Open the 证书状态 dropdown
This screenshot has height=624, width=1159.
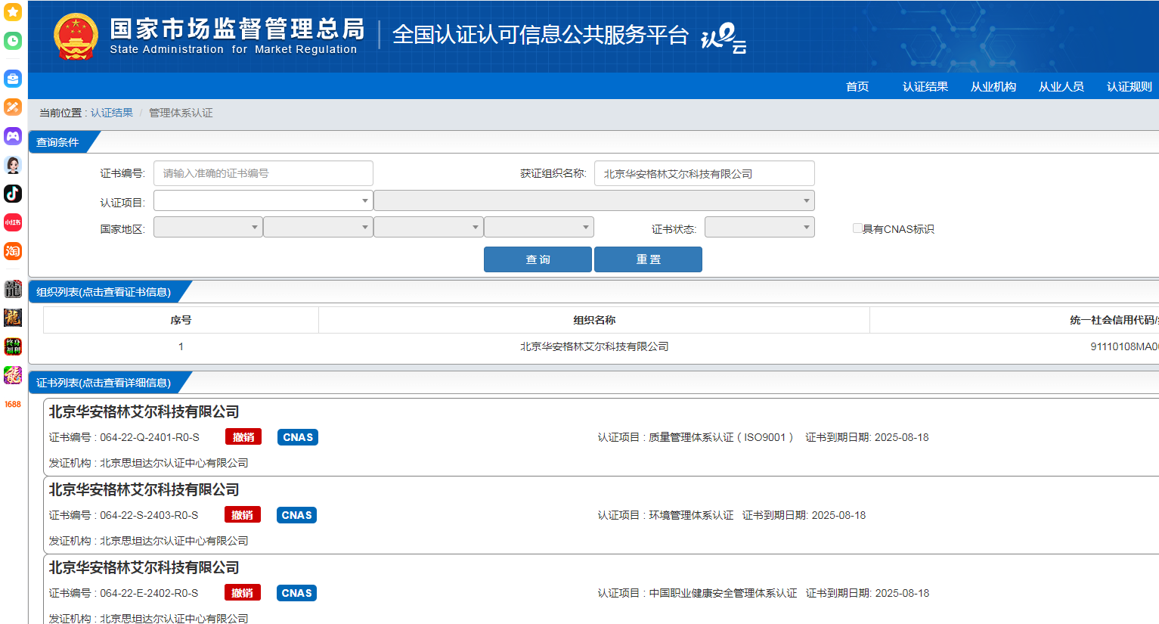(x=759, y=227)
